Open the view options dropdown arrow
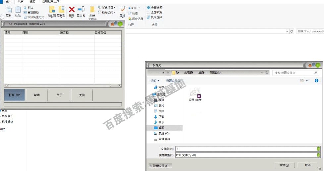This screenshot has height=171, width=324. (307, 80)
